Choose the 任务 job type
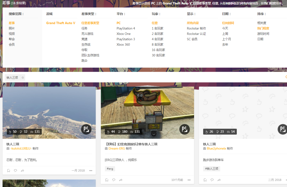287x187 pixels. click(x=84, y=28)
